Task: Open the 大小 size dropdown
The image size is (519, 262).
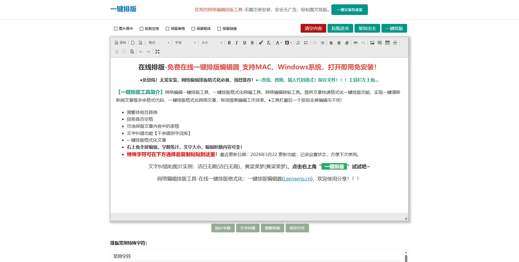Action: 212,43
